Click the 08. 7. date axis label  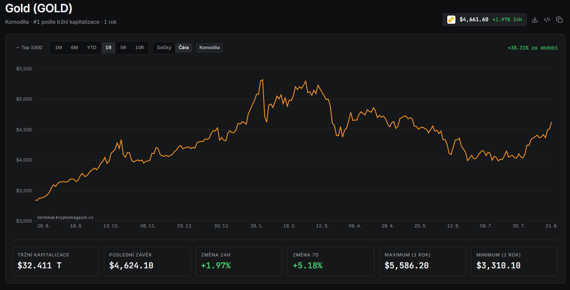click(486, 226)
